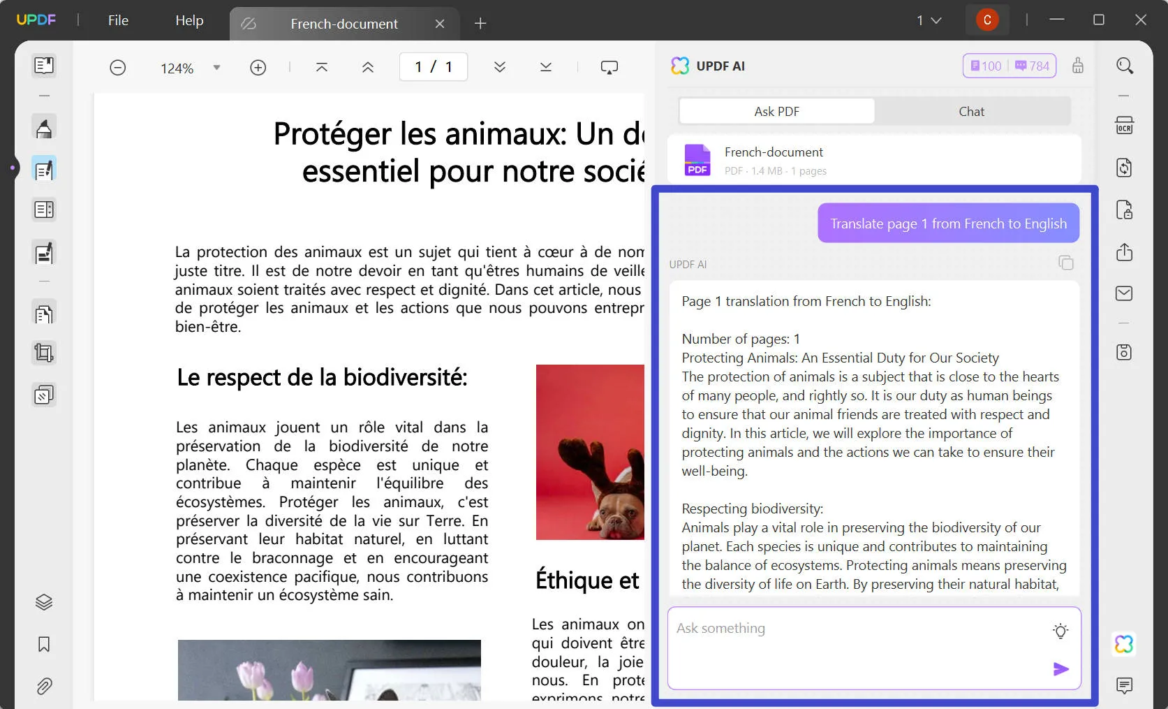
Task: Open the Bookmarks panel
Action: pyautogui.click(x=44, y=644)
